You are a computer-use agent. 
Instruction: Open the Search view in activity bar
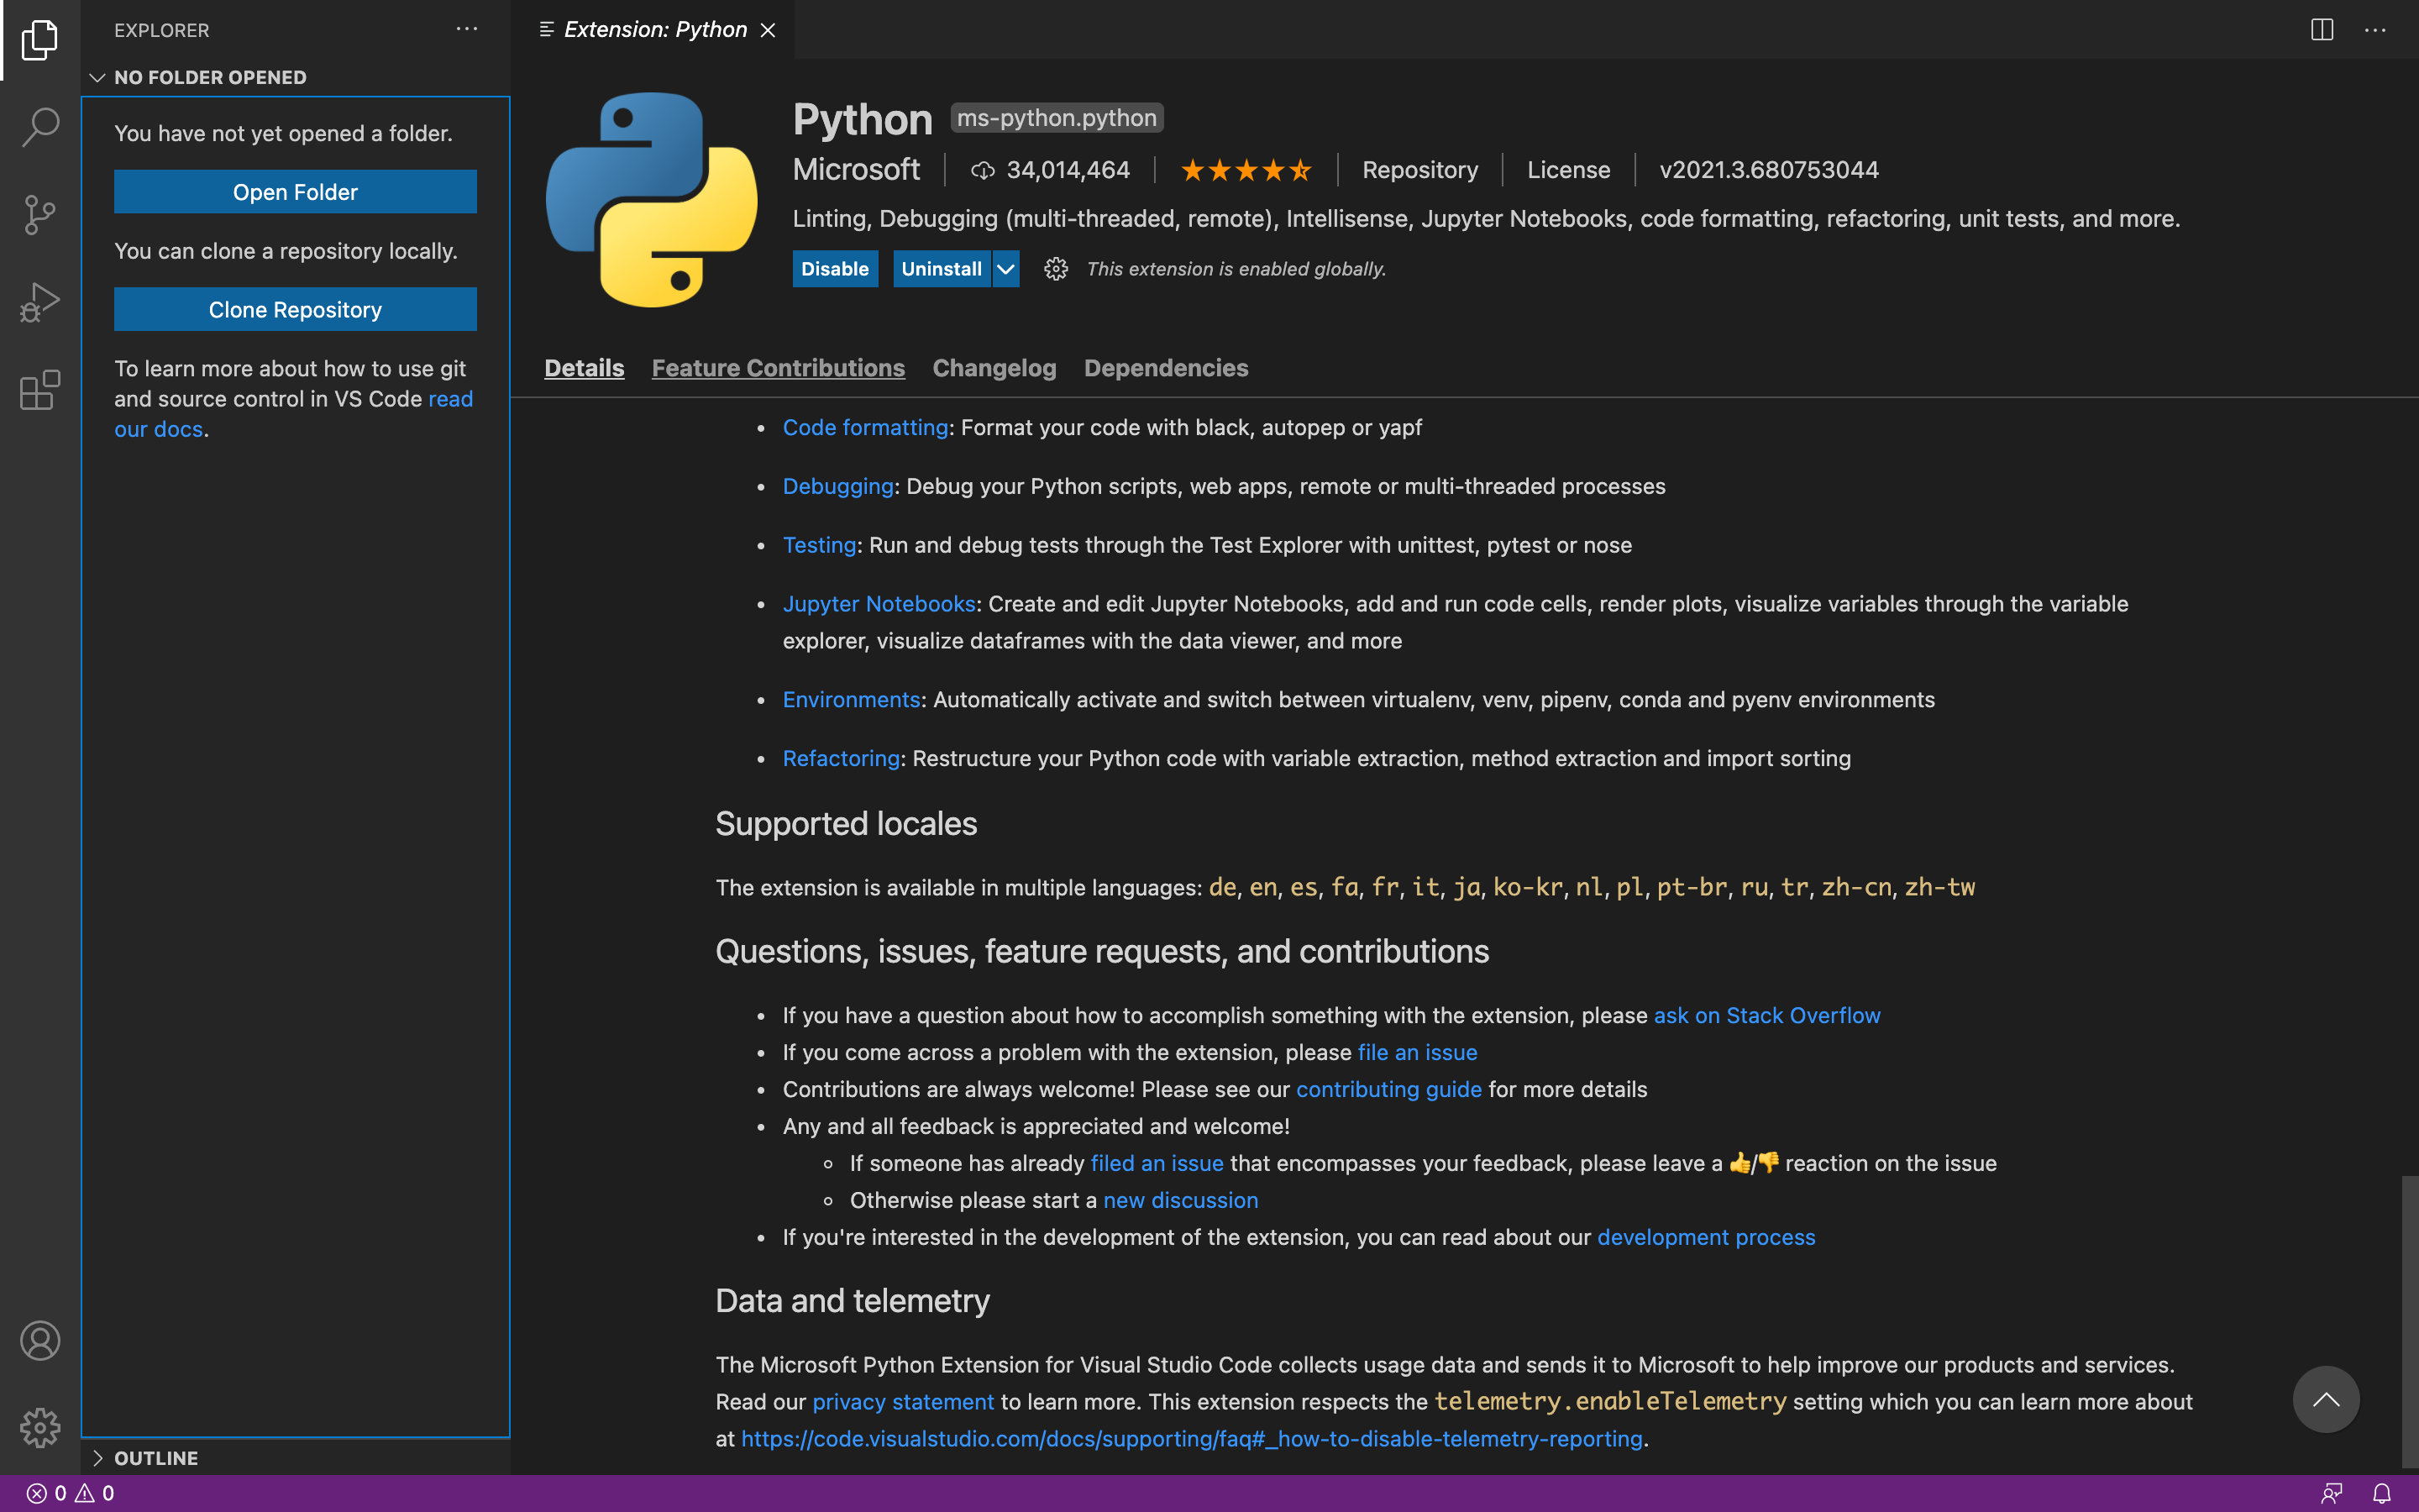[40, 127]
